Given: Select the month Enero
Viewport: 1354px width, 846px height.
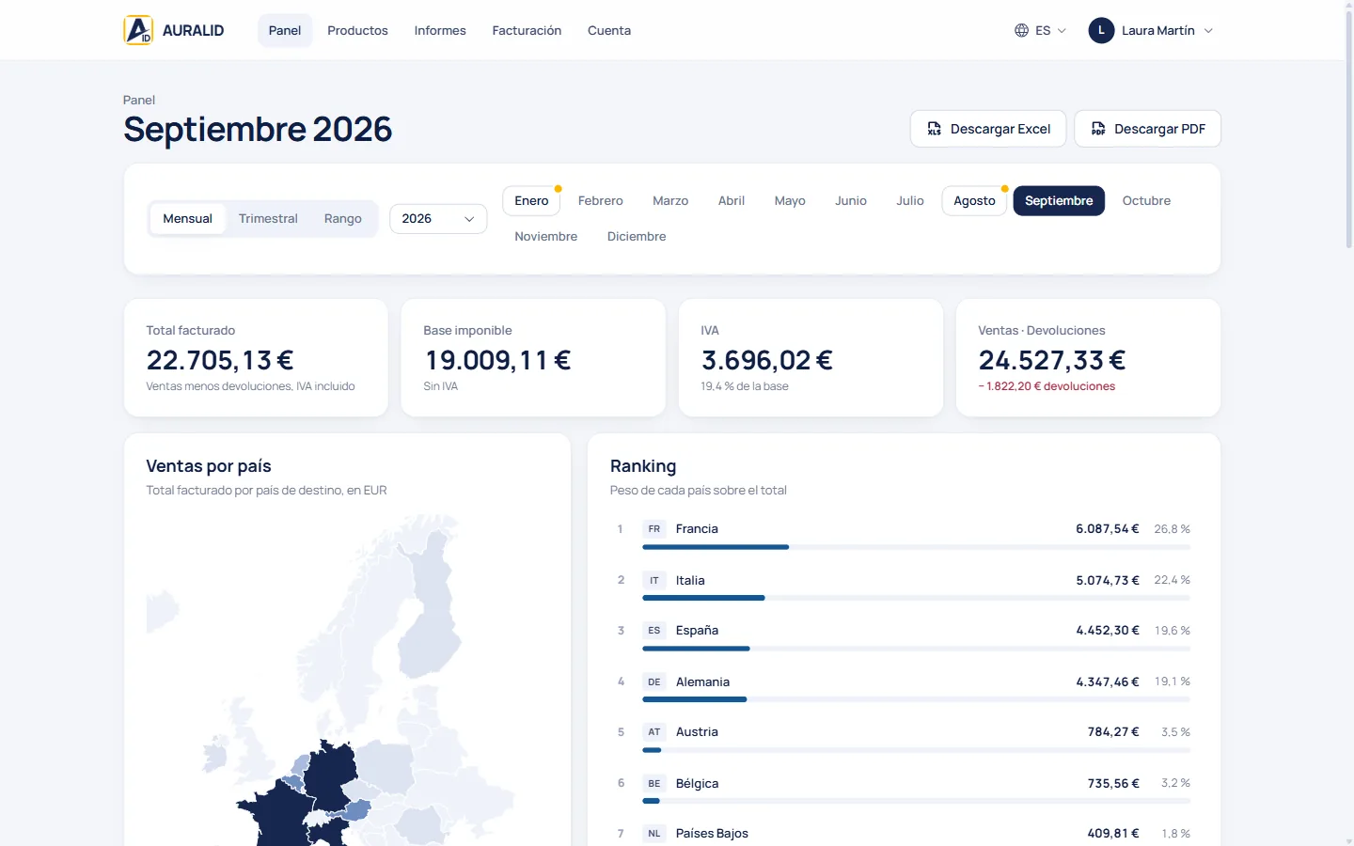Looking at the screenshot, I should tap(531, 201).
